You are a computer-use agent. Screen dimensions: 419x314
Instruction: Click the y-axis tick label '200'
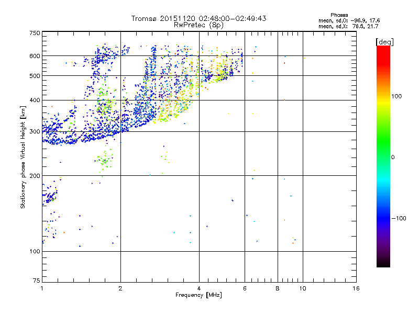click(x=35, y=176)
